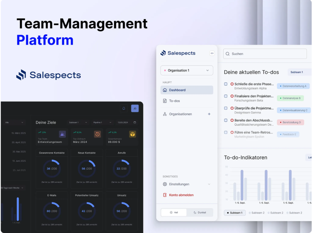Open the notification bell on the dark dashboard
This screenshot has height=233, width=312.
(x=123, y=108)
